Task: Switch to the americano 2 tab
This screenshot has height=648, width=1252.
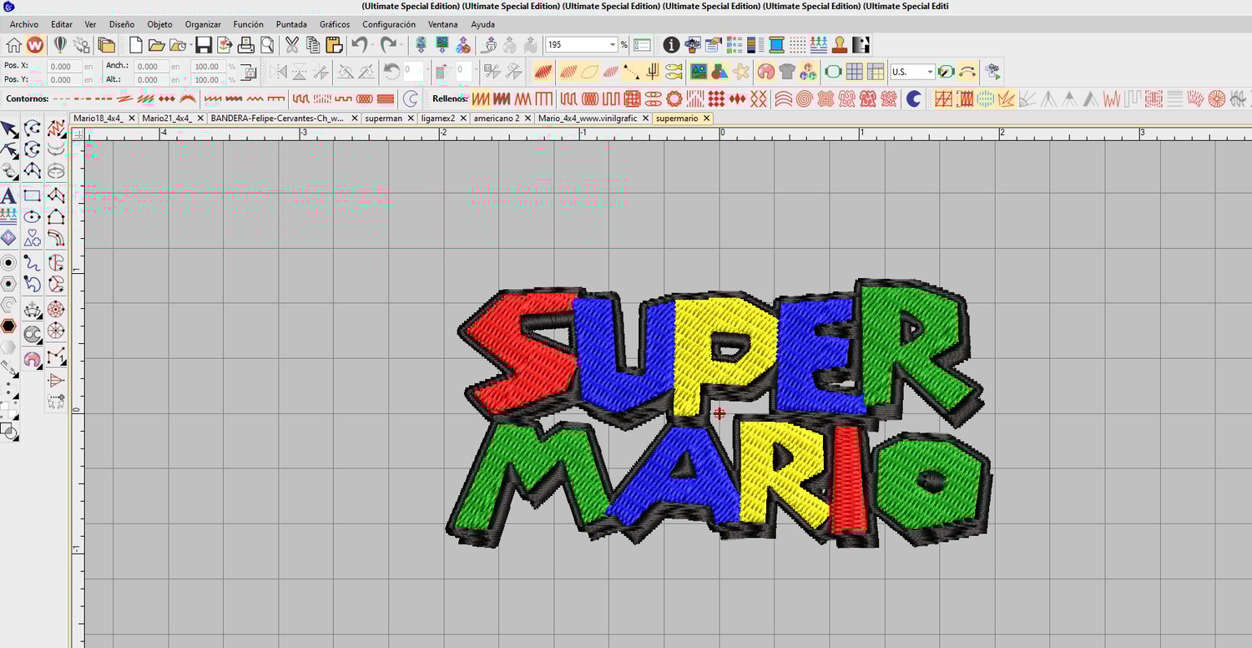Action: click(x=496, y=119)
